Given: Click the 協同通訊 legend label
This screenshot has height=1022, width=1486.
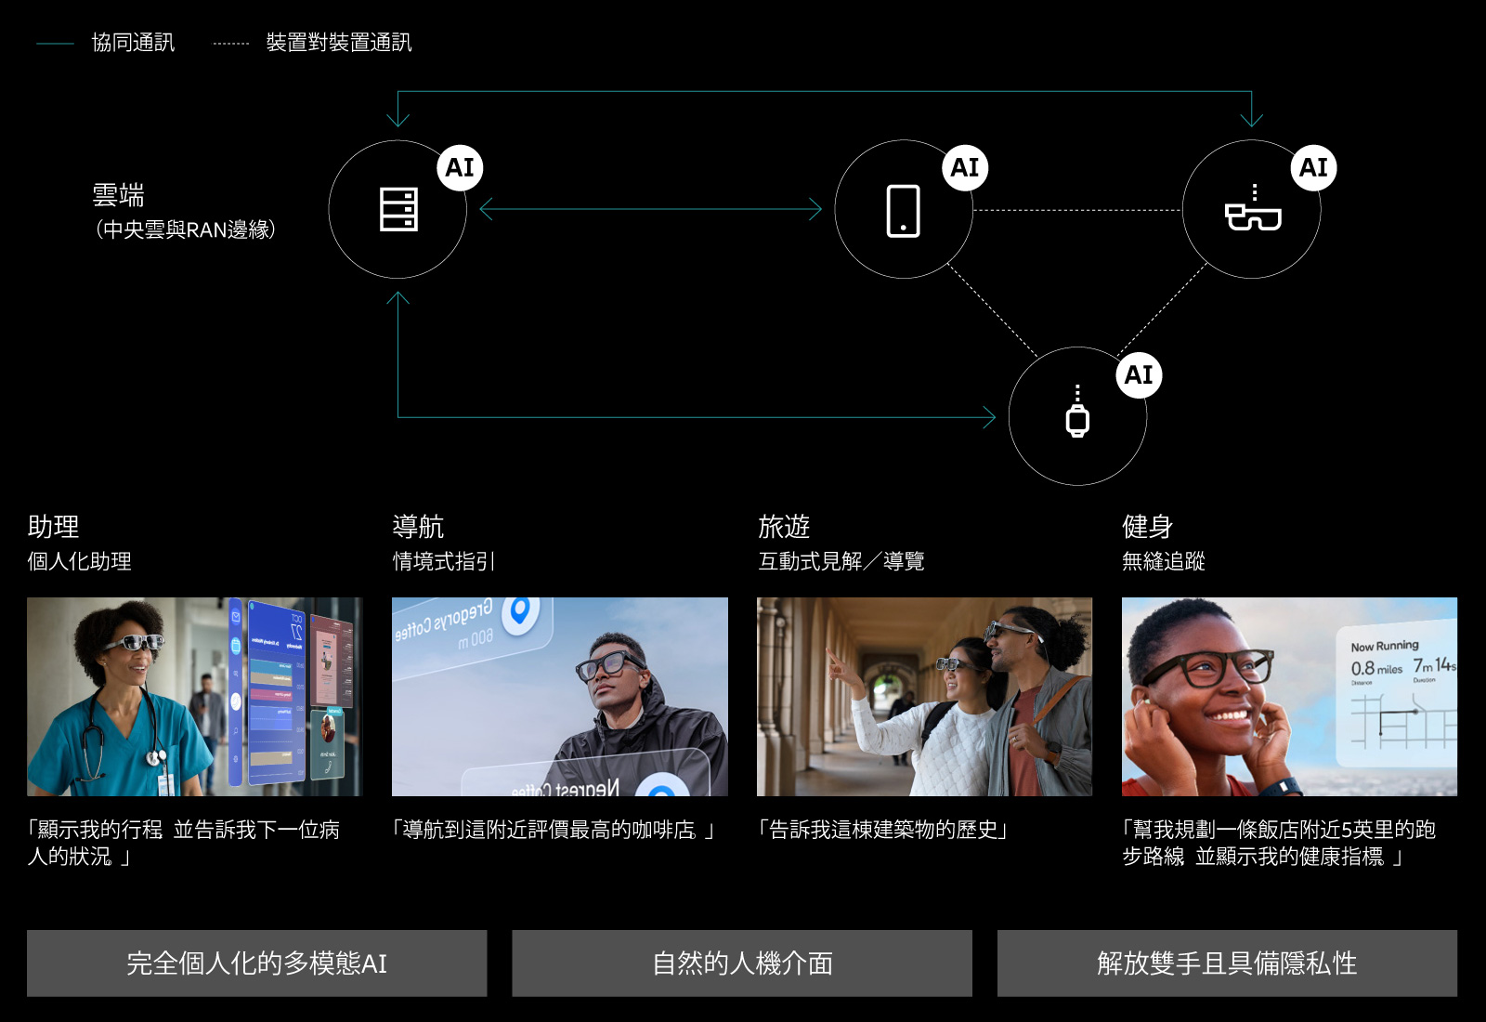Looking at the screenshot, I should (x=133, y=43).
